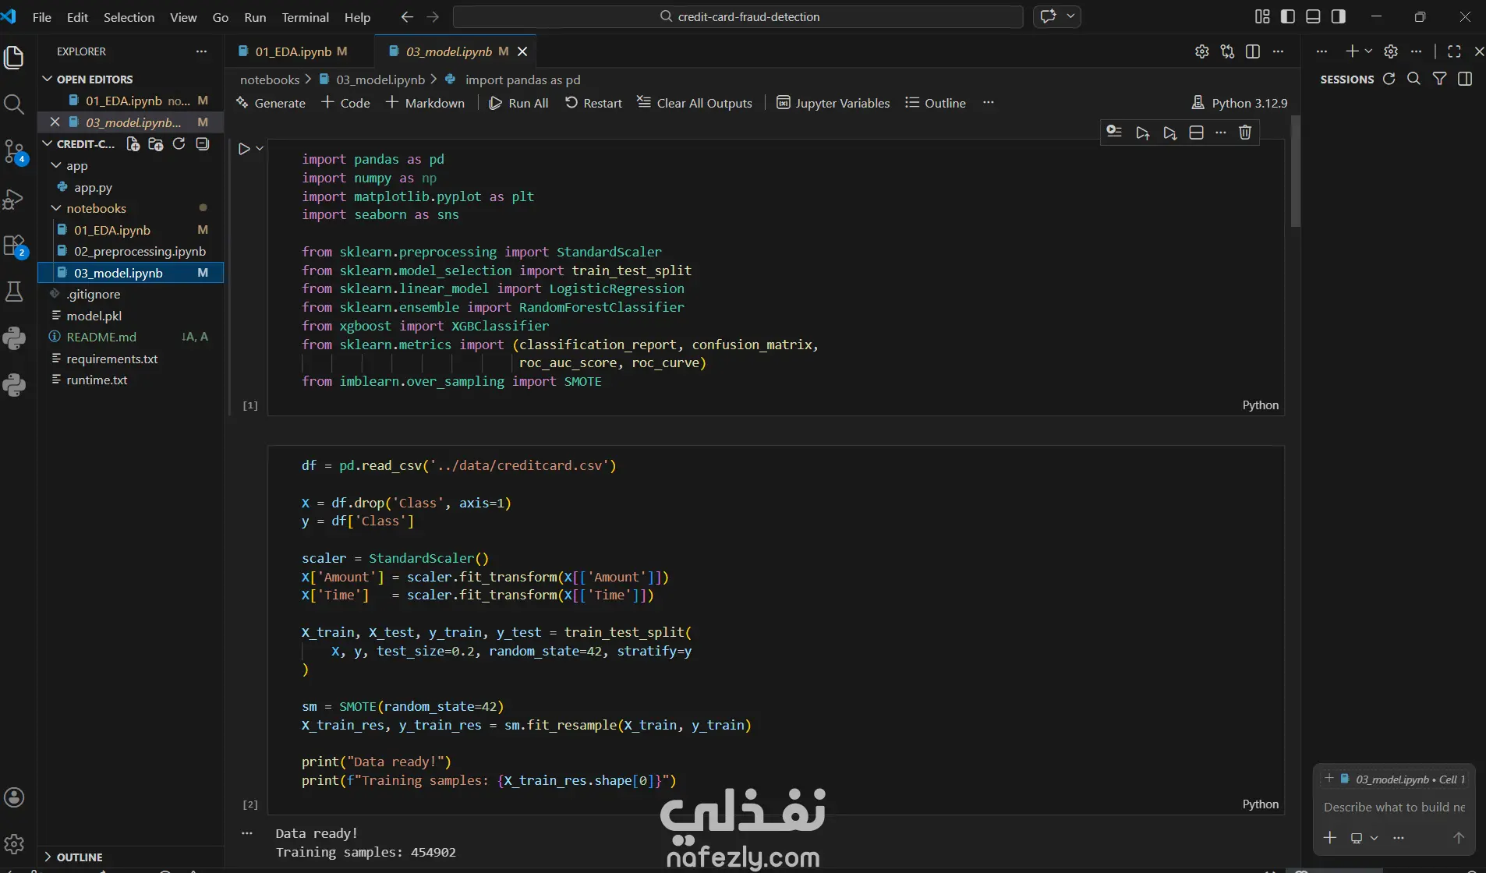This screenshot has height=873, width=1486.
Task: Search sessions with magnifier icon
Action: point(1413,79)
